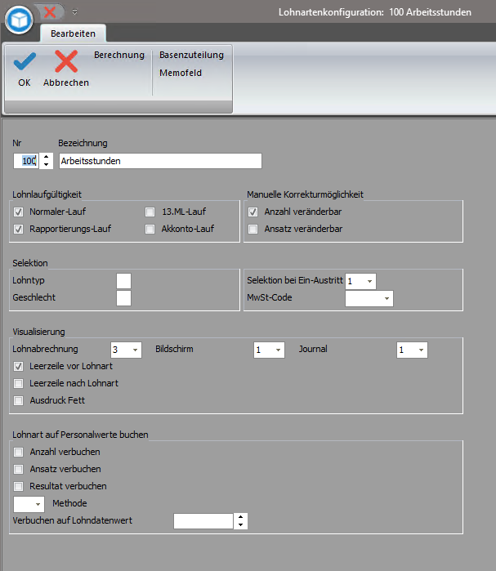The width and height of the screenshot is (496, 571).
Task: Enable the Akkonto-Lauf checkbox
Action: coord(150,229)
